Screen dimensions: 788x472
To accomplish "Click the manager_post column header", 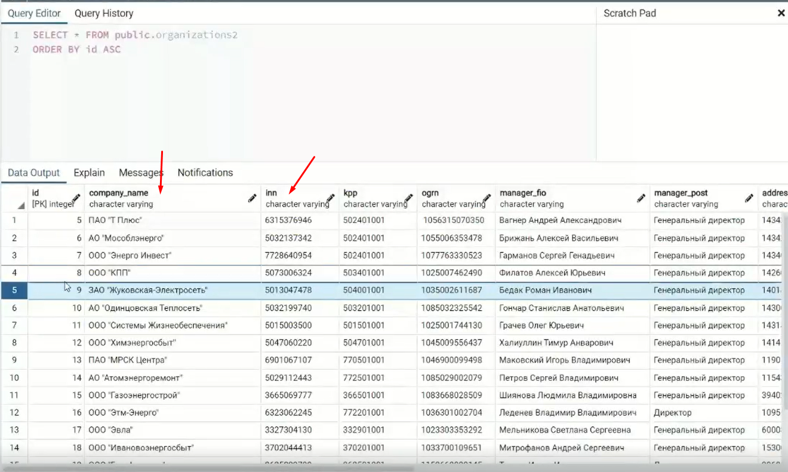I will [703, 198].
